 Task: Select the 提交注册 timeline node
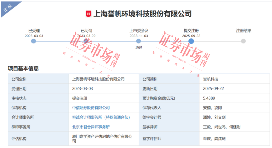point(191,41)
